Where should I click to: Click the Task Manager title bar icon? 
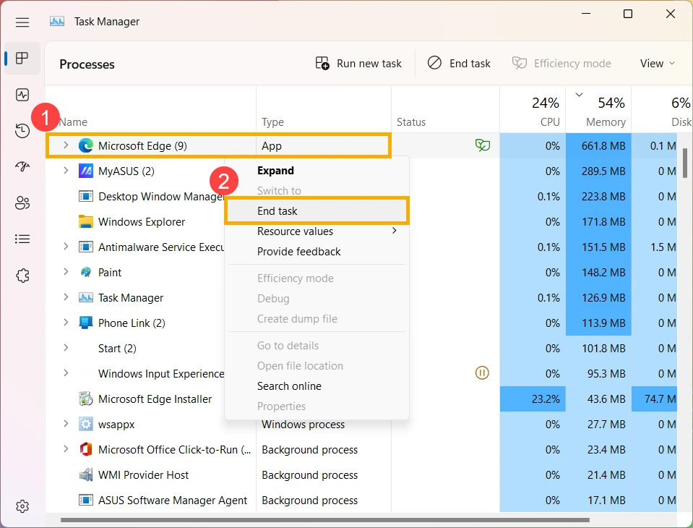57,21
